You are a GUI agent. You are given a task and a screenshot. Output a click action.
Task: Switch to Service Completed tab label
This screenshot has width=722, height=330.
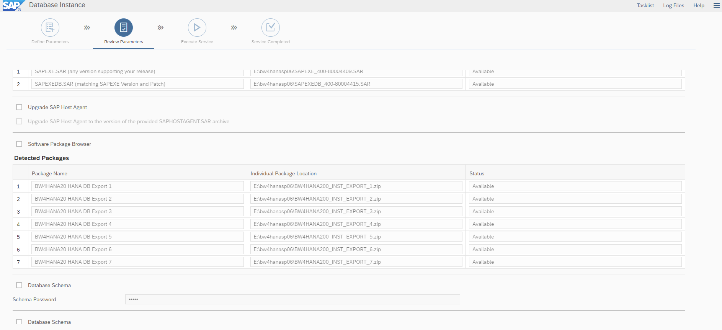[271, 42]
